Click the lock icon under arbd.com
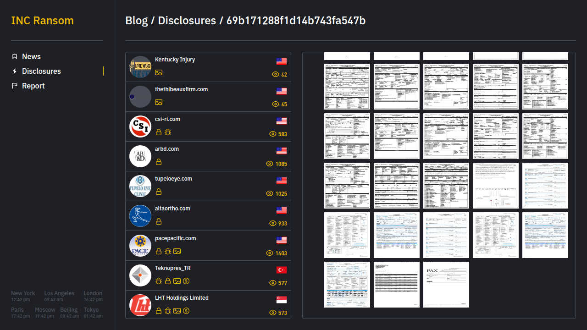This screenshot has height=330, width=587. point(159,162)
